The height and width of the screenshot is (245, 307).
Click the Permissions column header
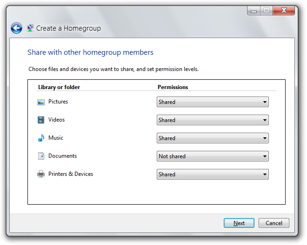(173, 87)
